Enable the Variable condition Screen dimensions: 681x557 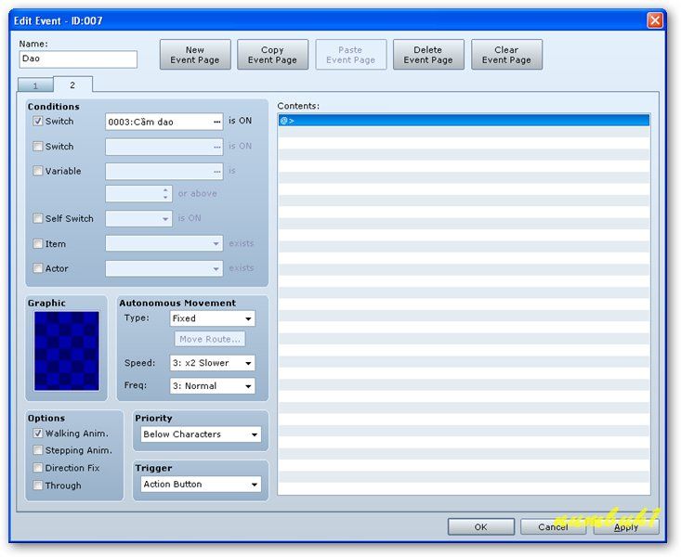click(38, 171)
